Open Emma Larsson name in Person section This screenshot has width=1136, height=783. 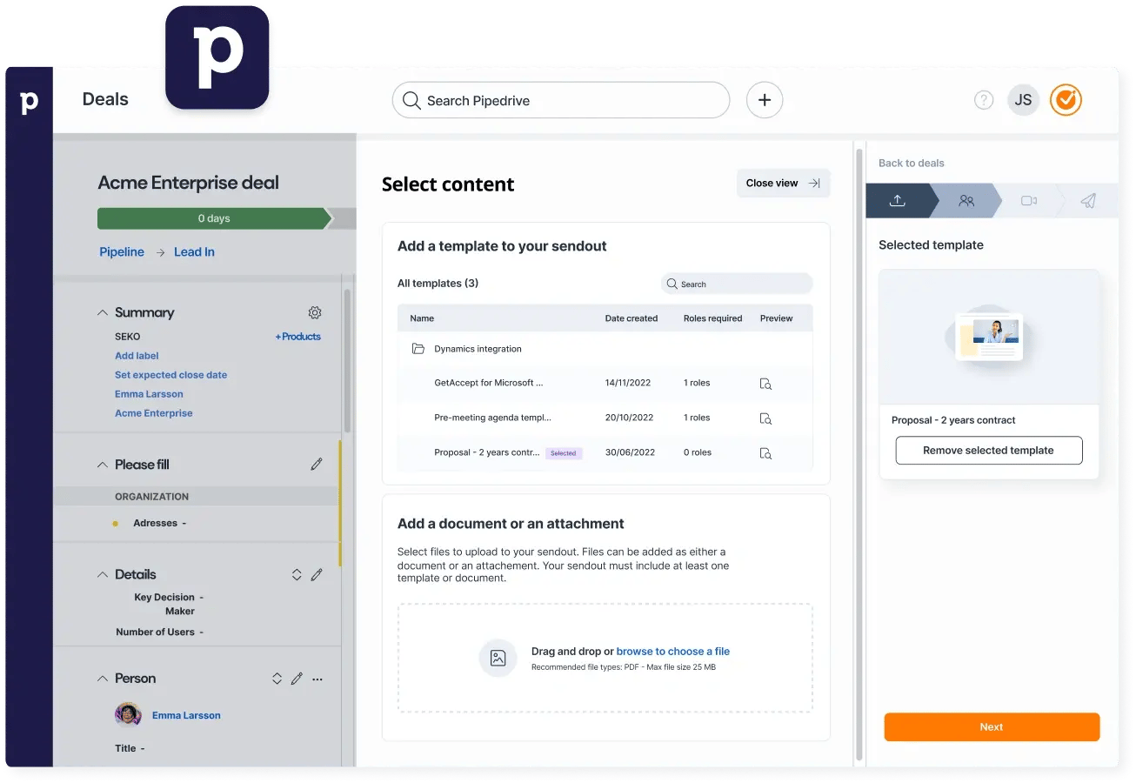tap(186, 715)
